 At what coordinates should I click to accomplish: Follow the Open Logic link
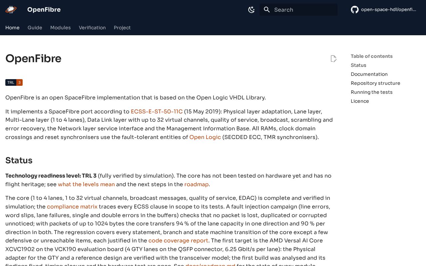point(205,137)
